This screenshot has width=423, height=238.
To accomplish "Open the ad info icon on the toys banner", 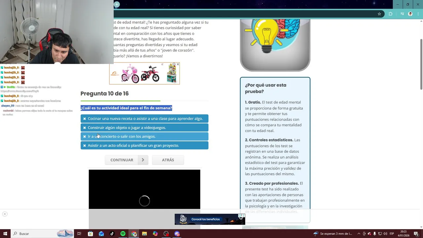I will point(174,64).
